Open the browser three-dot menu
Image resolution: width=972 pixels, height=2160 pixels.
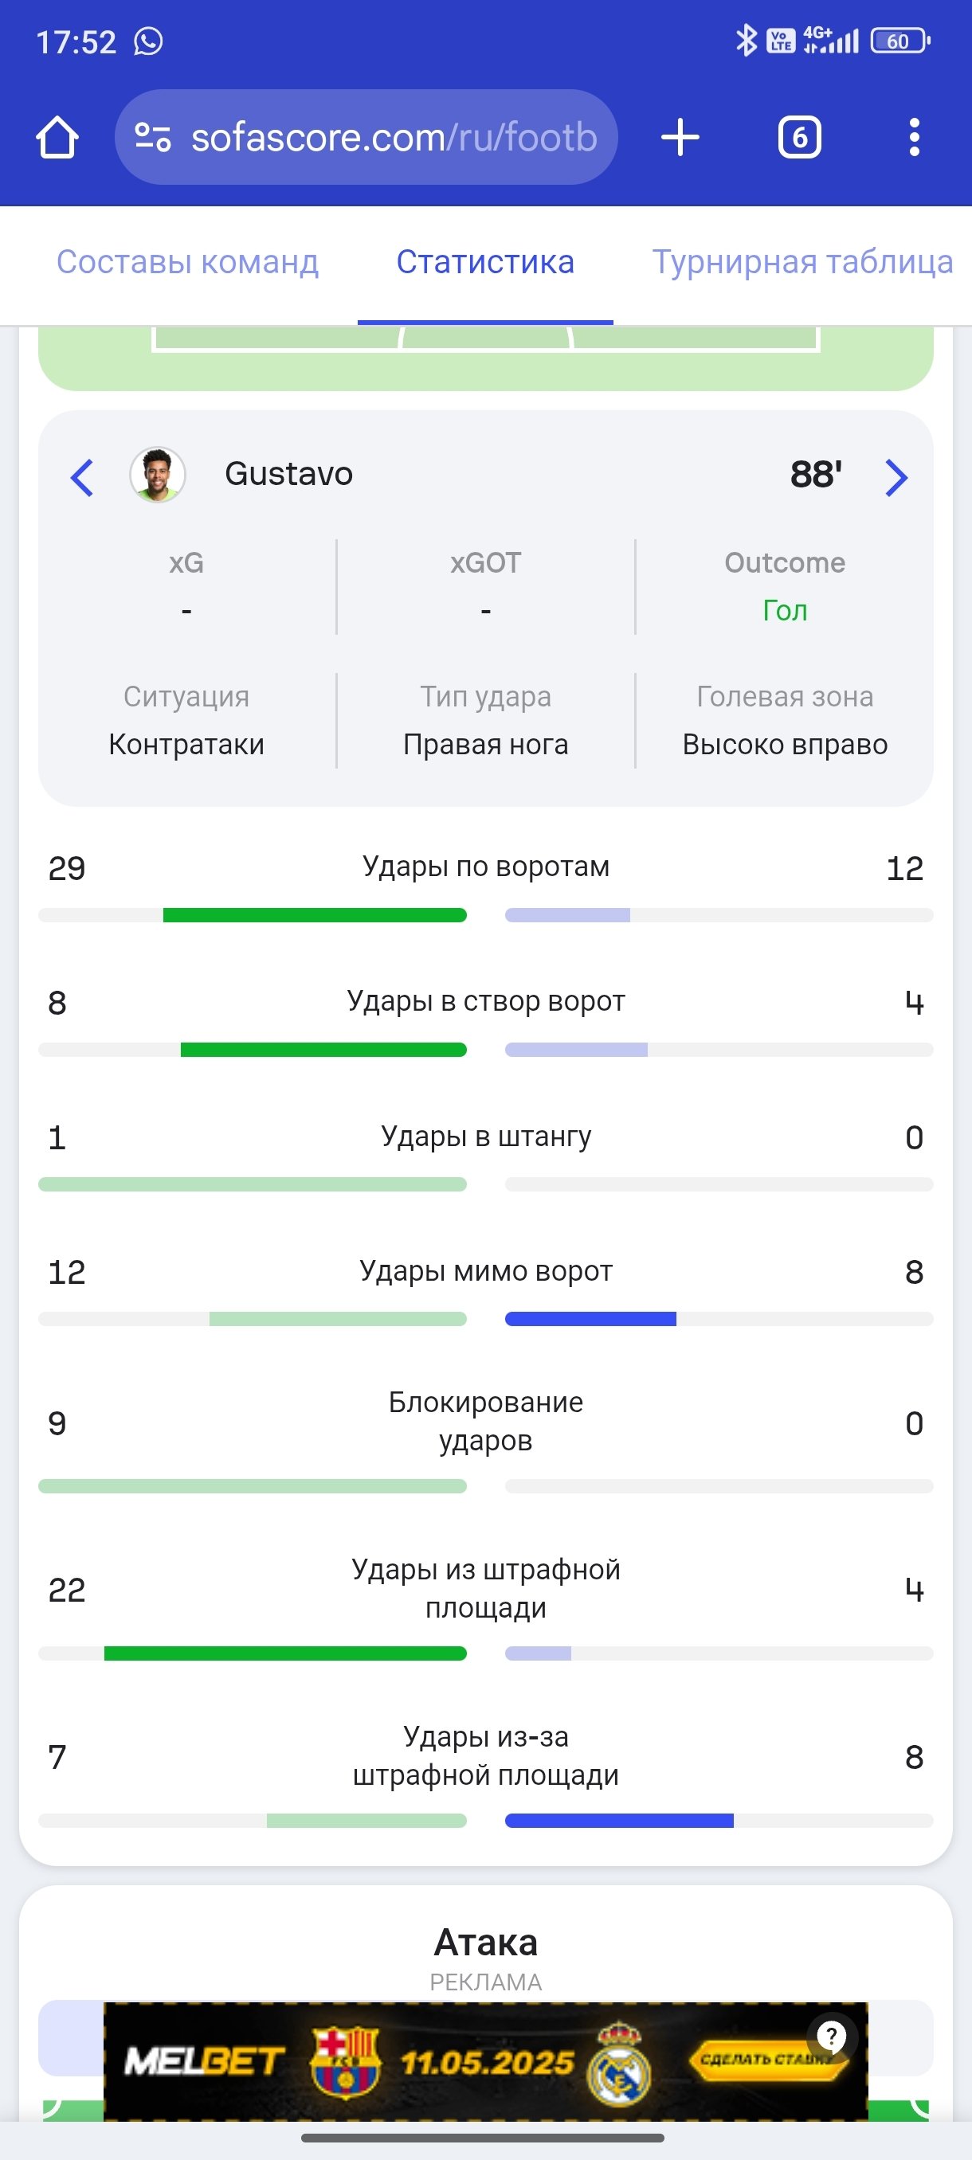click(x=914, y=138)
